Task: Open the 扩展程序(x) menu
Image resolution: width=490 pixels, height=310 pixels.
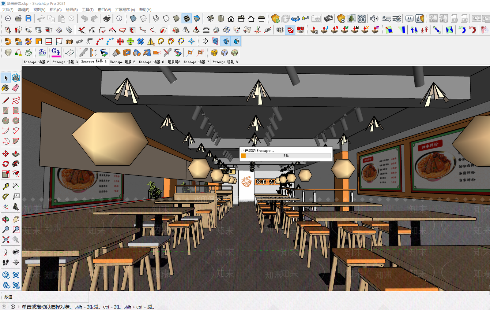Action: pyautogui.click(x=125, y=9)
